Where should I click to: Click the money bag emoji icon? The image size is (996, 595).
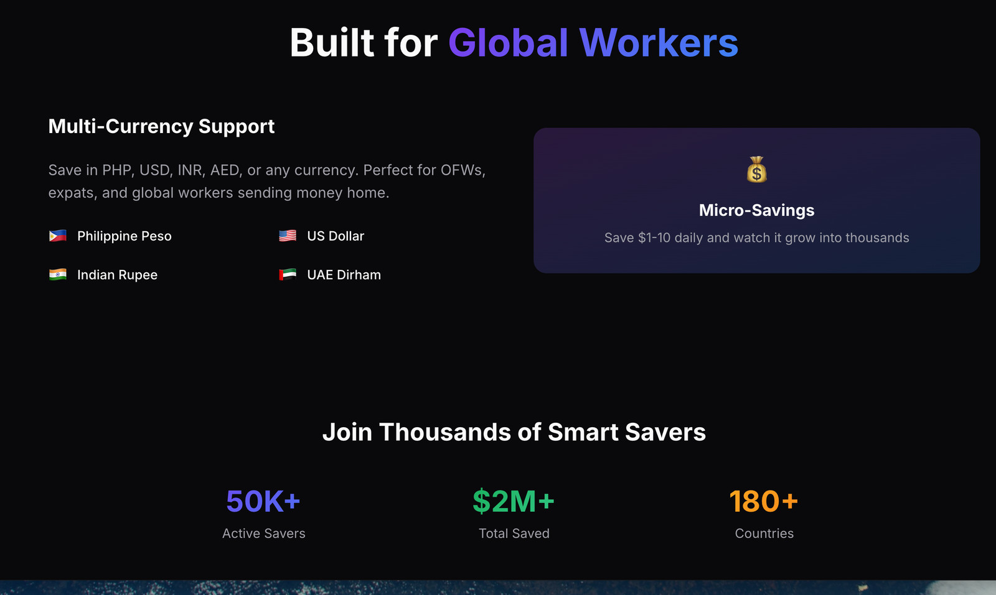[x=756, y=169]
